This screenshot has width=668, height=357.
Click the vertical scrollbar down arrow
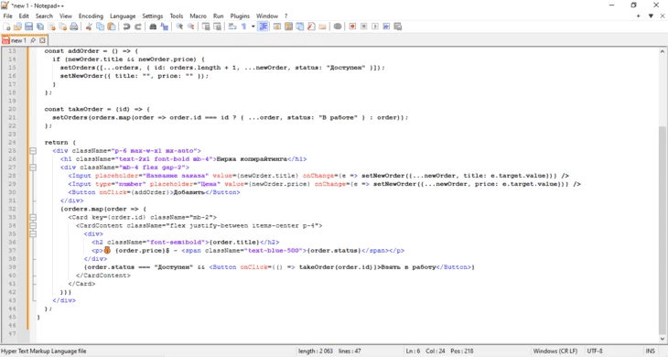[x=663, y=339]
